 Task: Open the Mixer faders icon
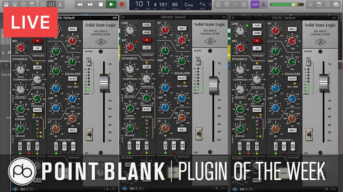click(51, 4)
